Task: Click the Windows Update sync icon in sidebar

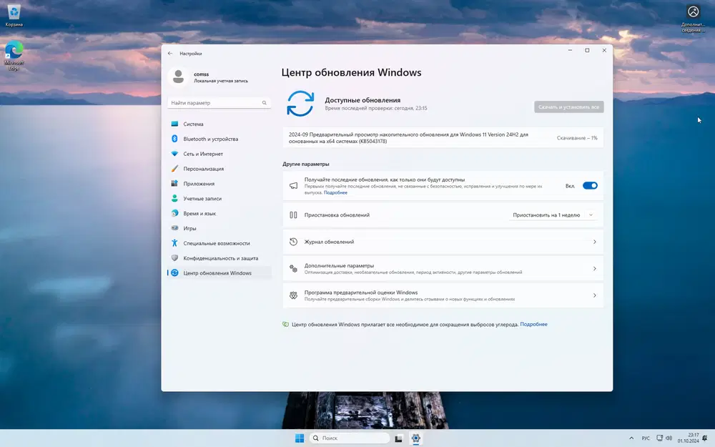Action: [x=174, y=272]
